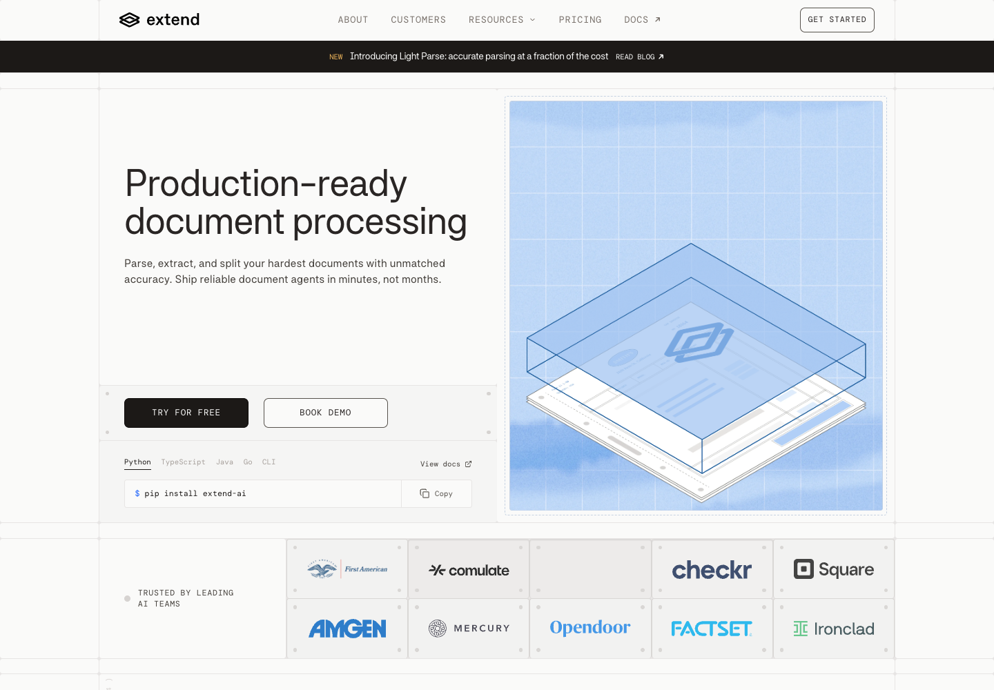
Task: Click the Get Started button
Action: coord(837,20)
